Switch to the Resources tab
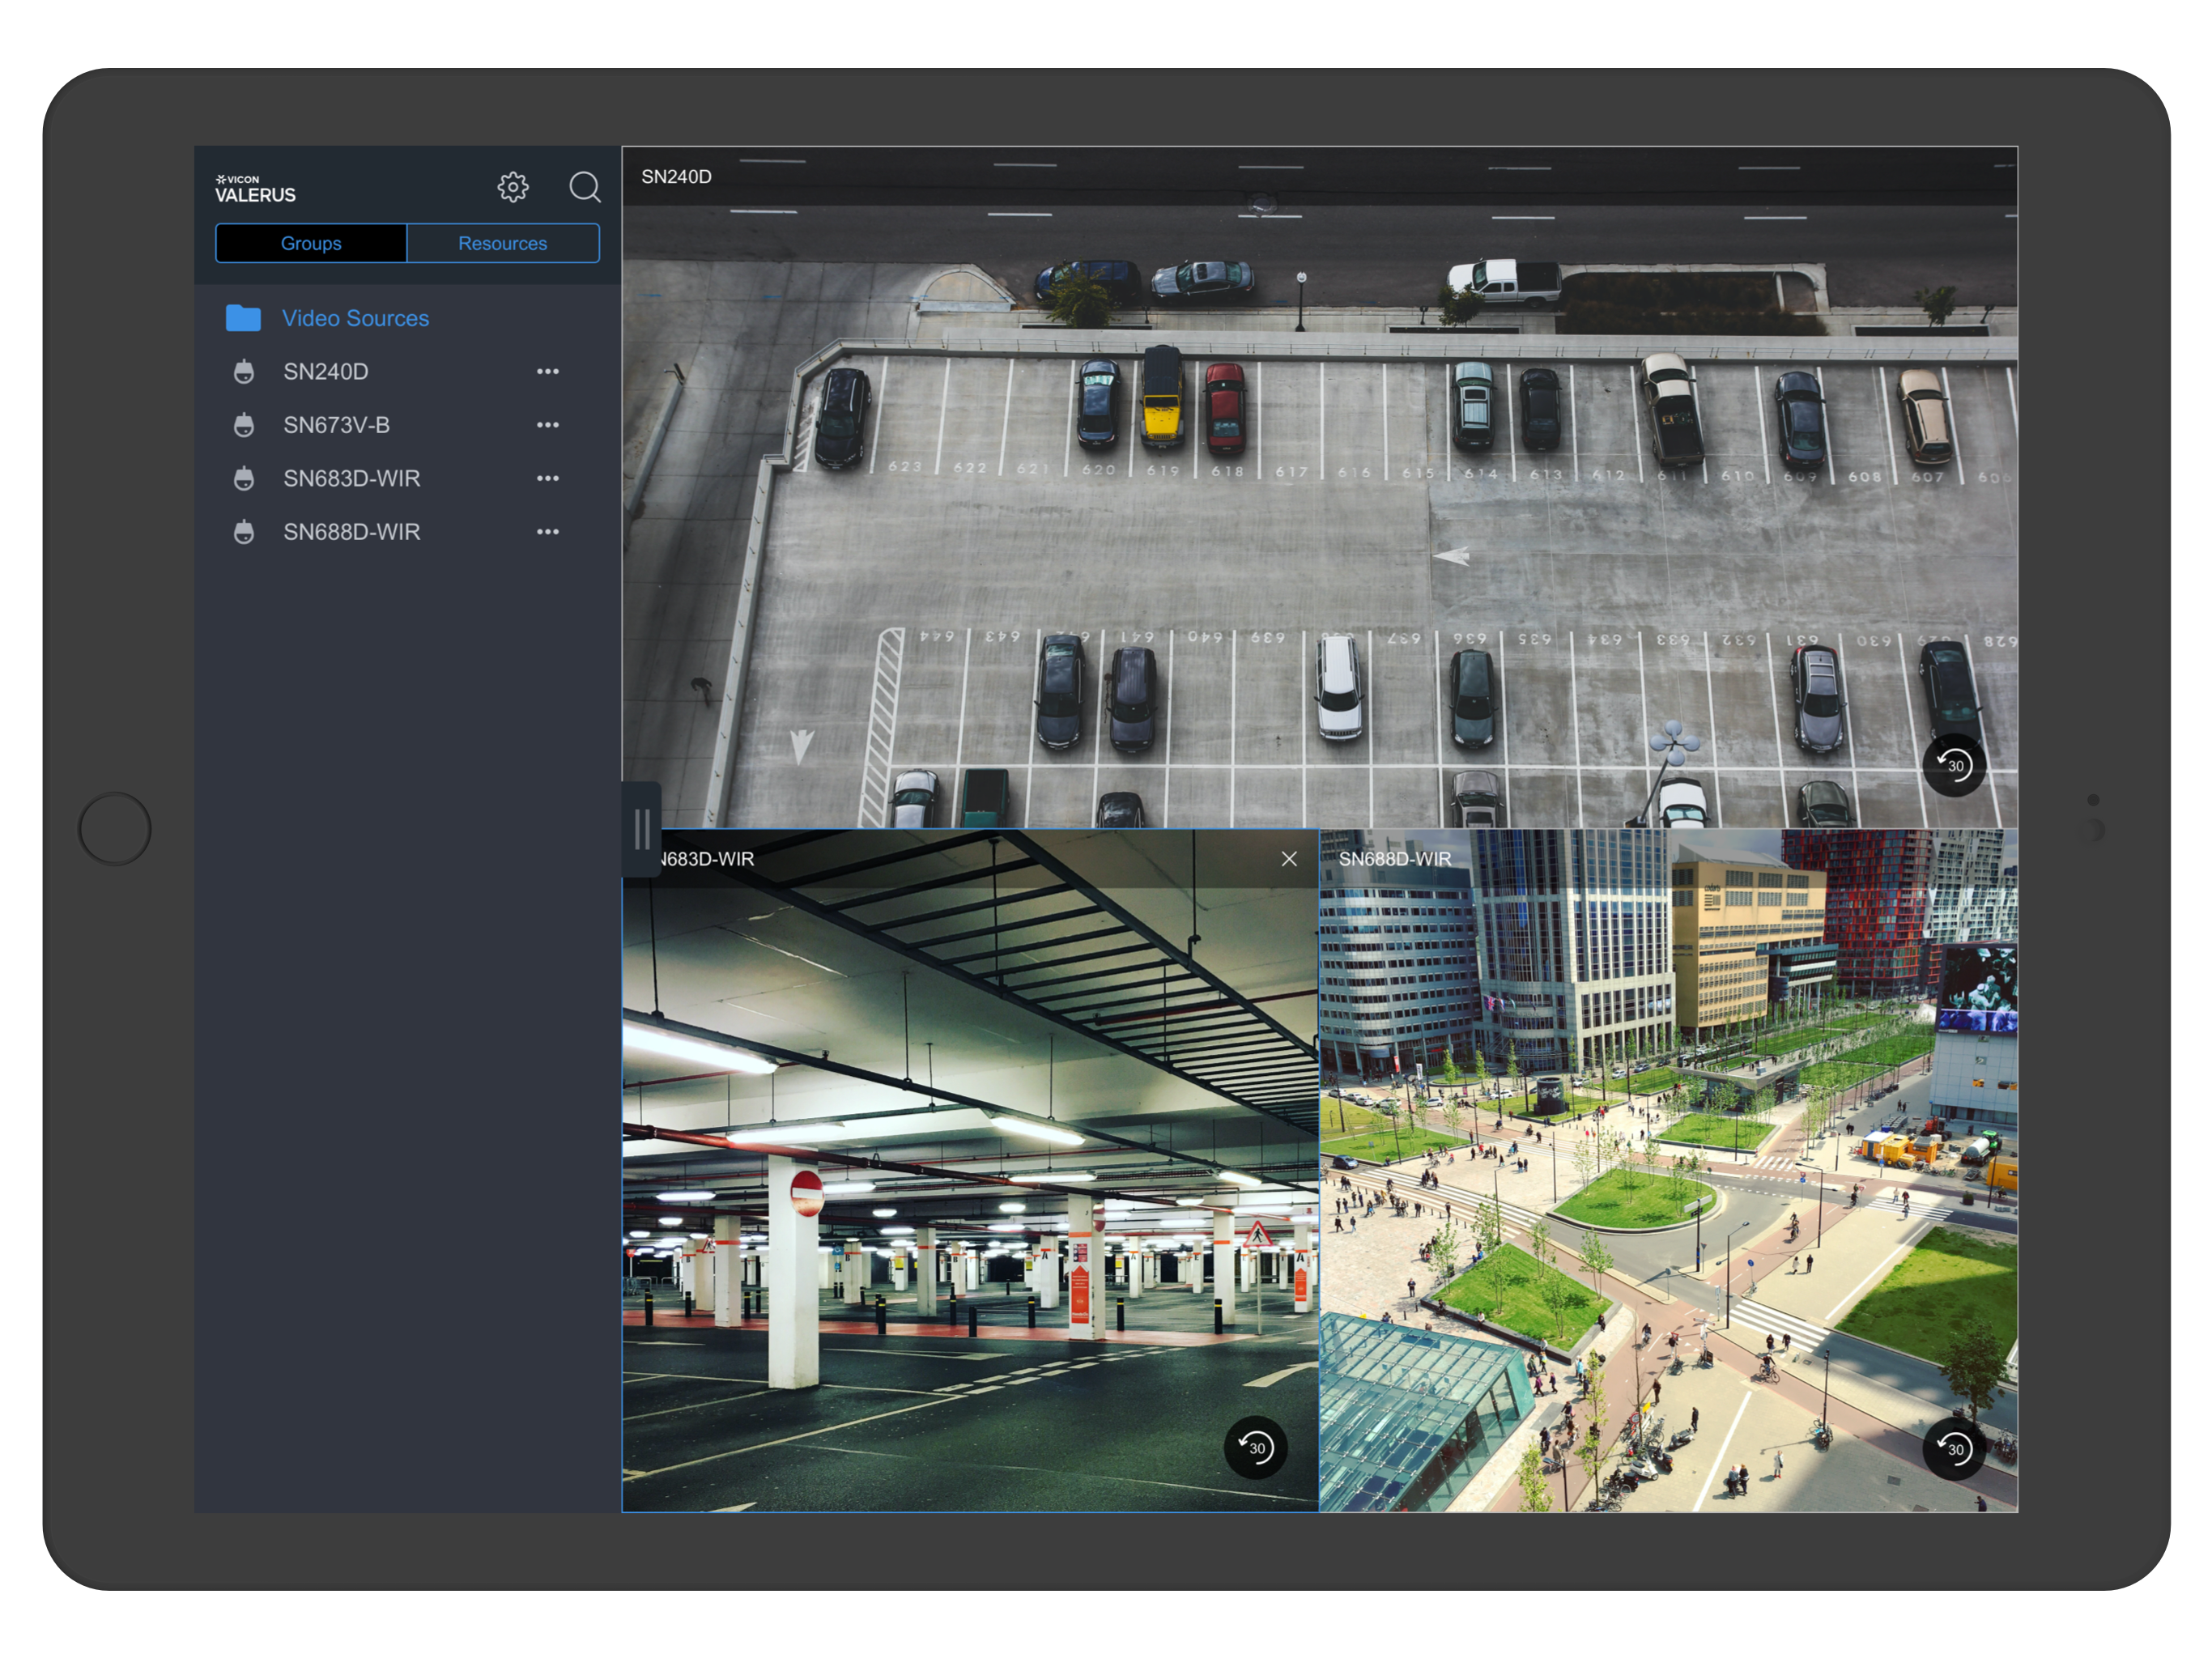2212x1658 pixels. pos(503,243)
